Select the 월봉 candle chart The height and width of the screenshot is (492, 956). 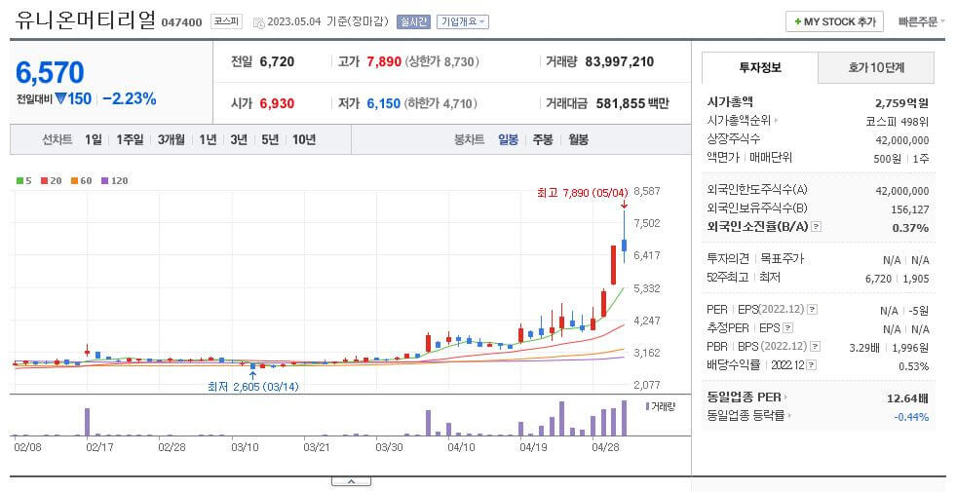point(578,139)
